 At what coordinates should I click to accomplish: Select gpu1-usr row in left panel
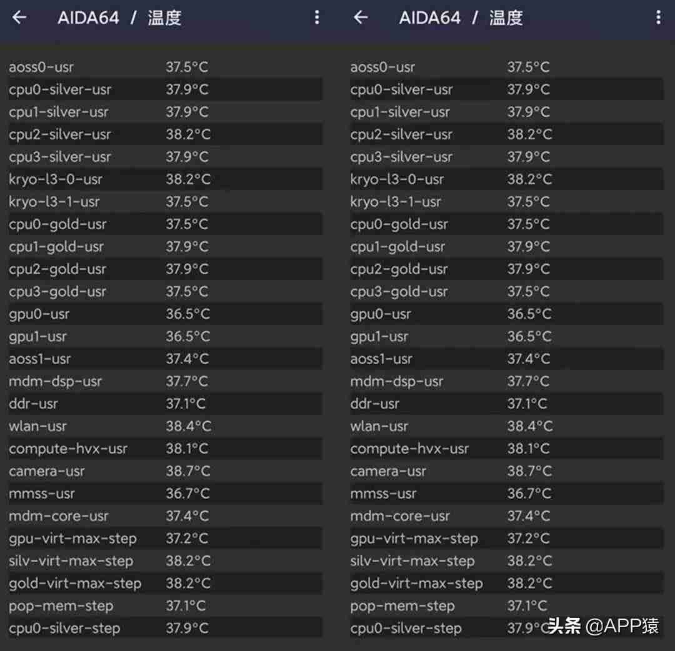coord(165,336)
